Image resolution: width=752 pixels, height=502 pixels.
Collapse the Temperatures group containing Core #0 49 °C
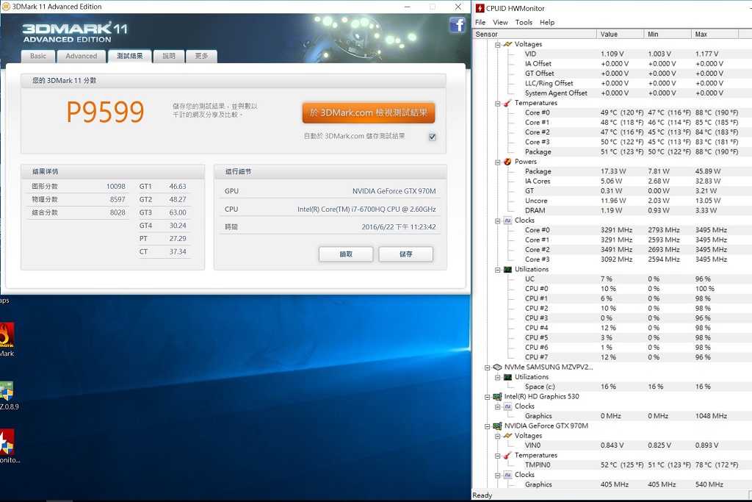tap(498, 103)
